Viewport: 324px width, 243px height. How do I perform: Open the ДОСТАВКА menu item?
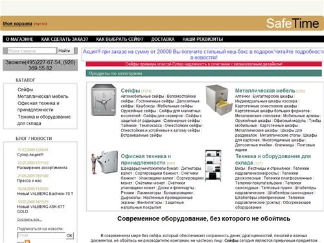(163, 40)
